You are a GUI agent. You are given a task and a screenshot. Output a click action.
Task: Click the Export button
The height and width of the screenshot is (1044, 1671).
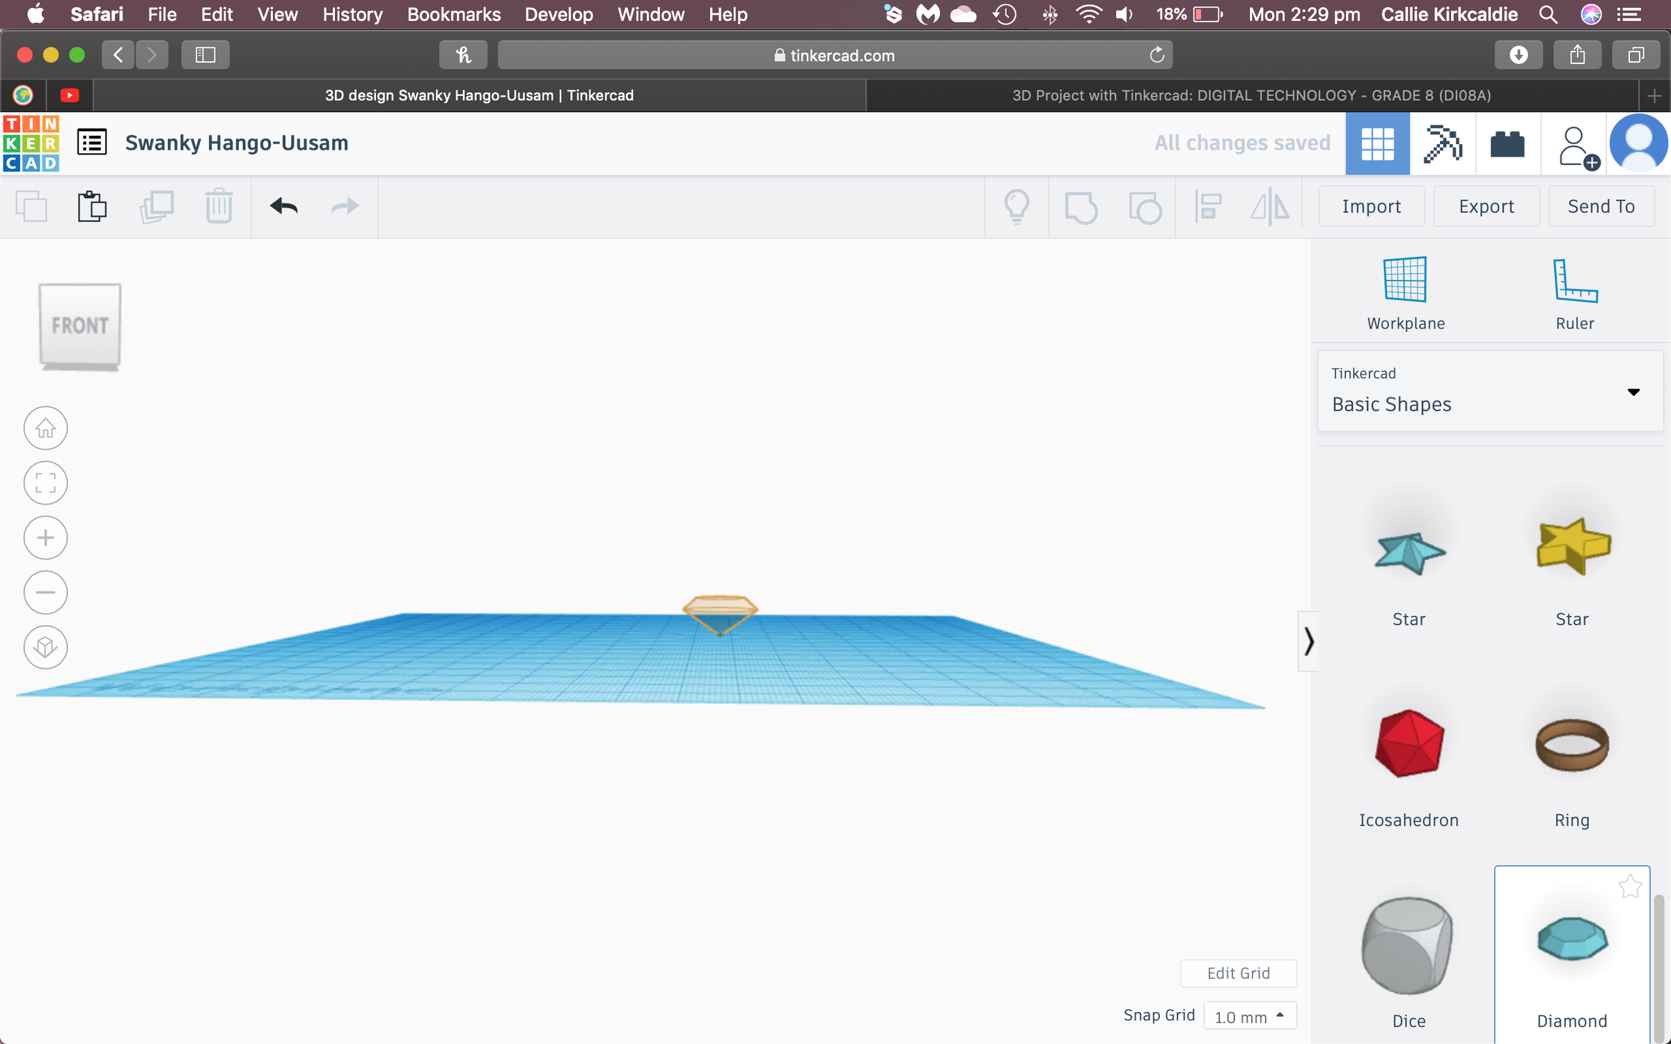[1486, 206]
